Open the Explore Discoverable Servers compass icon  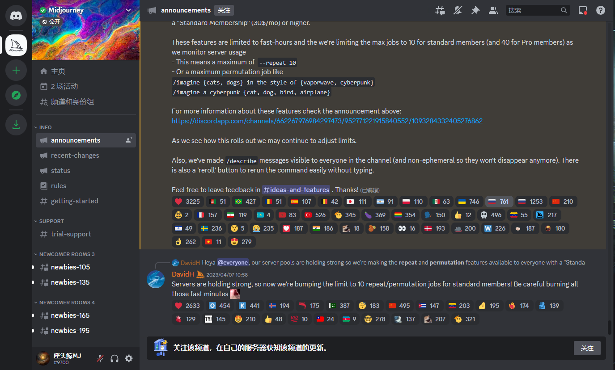click(16, 95)
